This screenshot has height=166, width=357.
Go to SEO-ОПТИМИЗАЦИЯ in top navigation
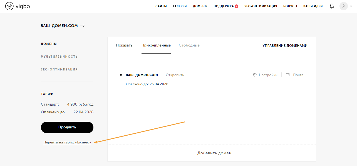coord(261,6)
